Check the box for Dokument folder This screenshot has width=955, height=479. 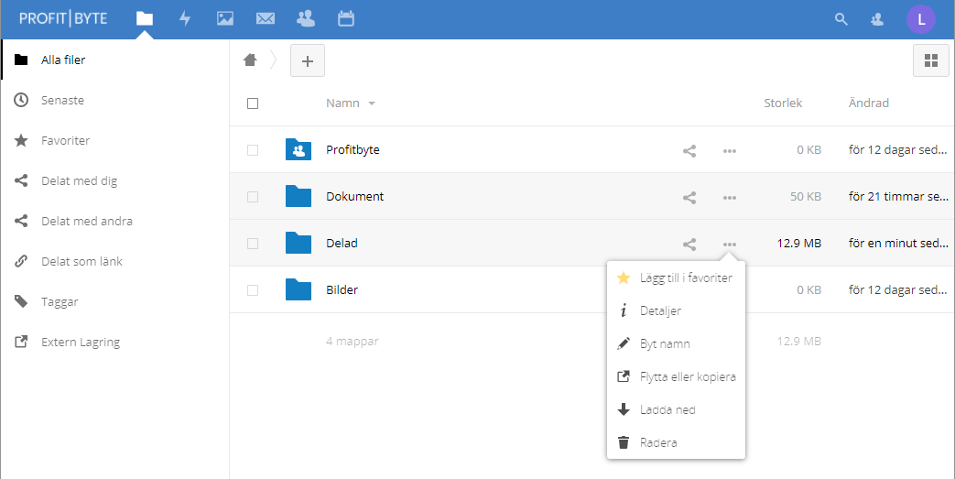(253, 197)
